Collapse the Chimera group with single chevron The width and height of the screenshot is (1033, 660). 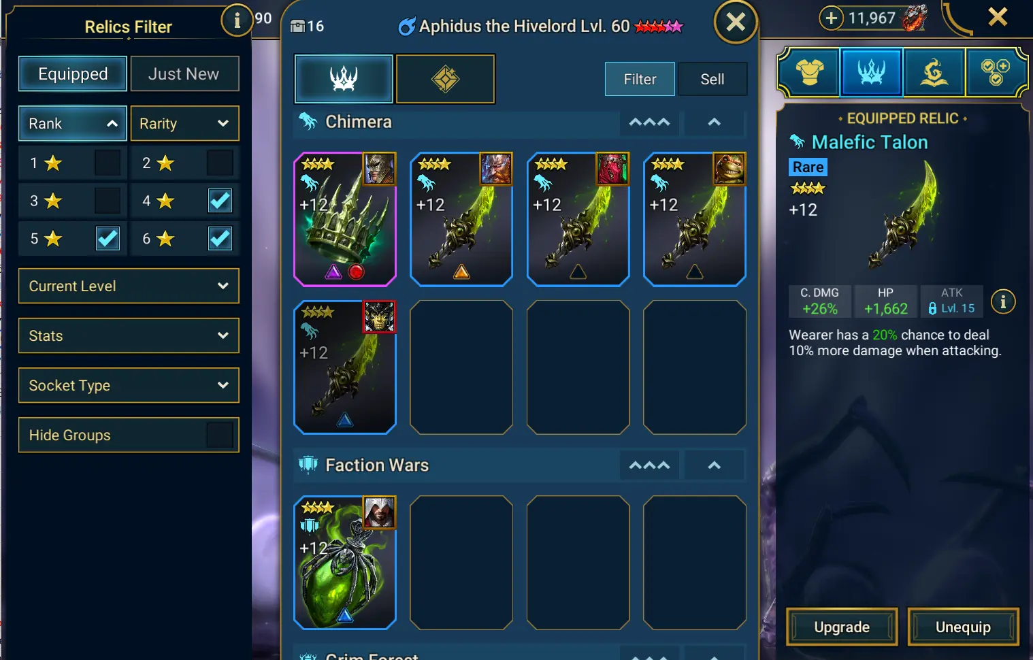tap(714, 122)
